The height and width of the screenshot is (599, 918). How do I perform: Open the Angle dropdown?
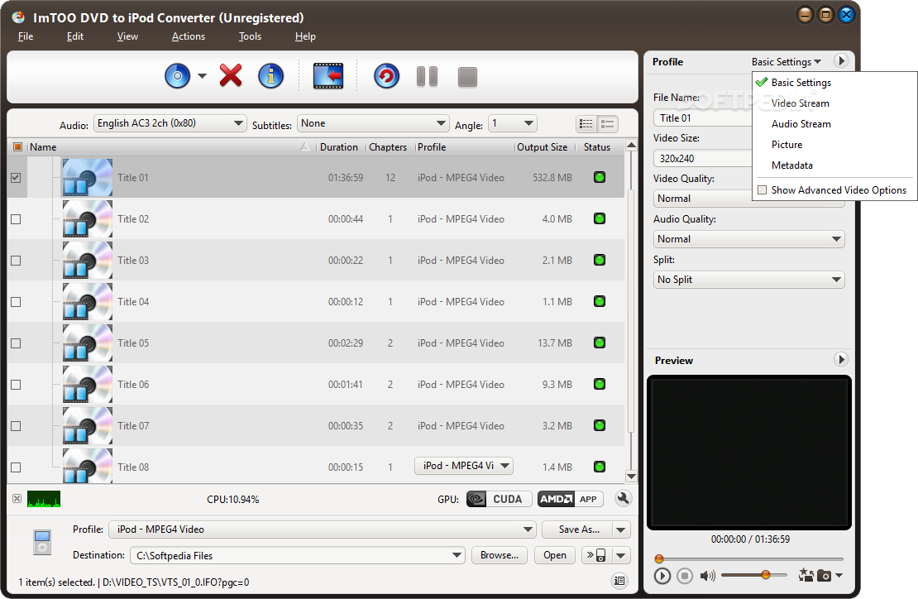[x=512, y=123]
